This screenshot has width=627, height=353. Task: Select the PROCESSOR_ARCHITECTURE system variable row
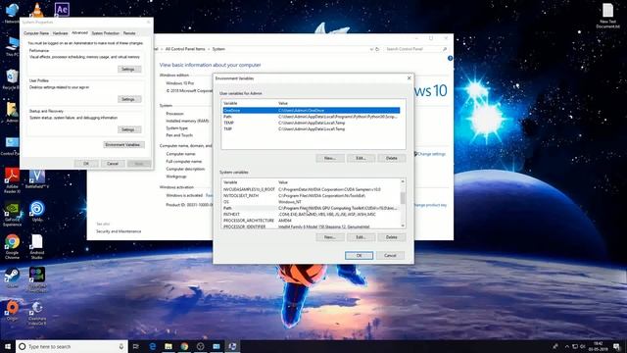[312, 221]
